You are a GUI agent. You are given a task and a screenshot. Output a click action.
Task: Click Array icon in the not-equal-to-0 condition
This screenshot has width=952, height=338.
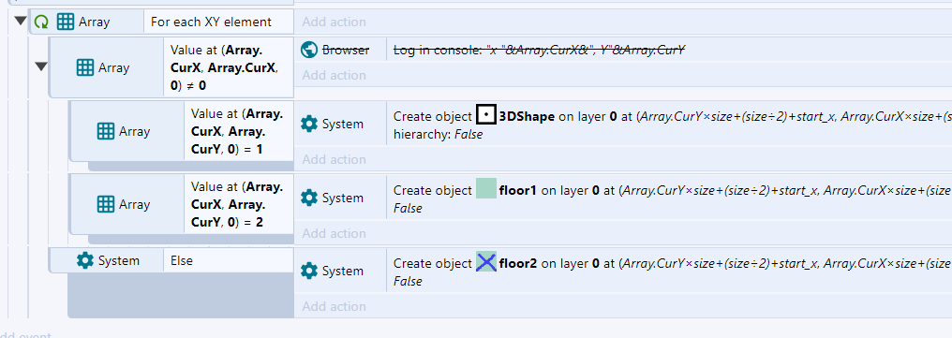pyautogui.click(x=85, y=67)
